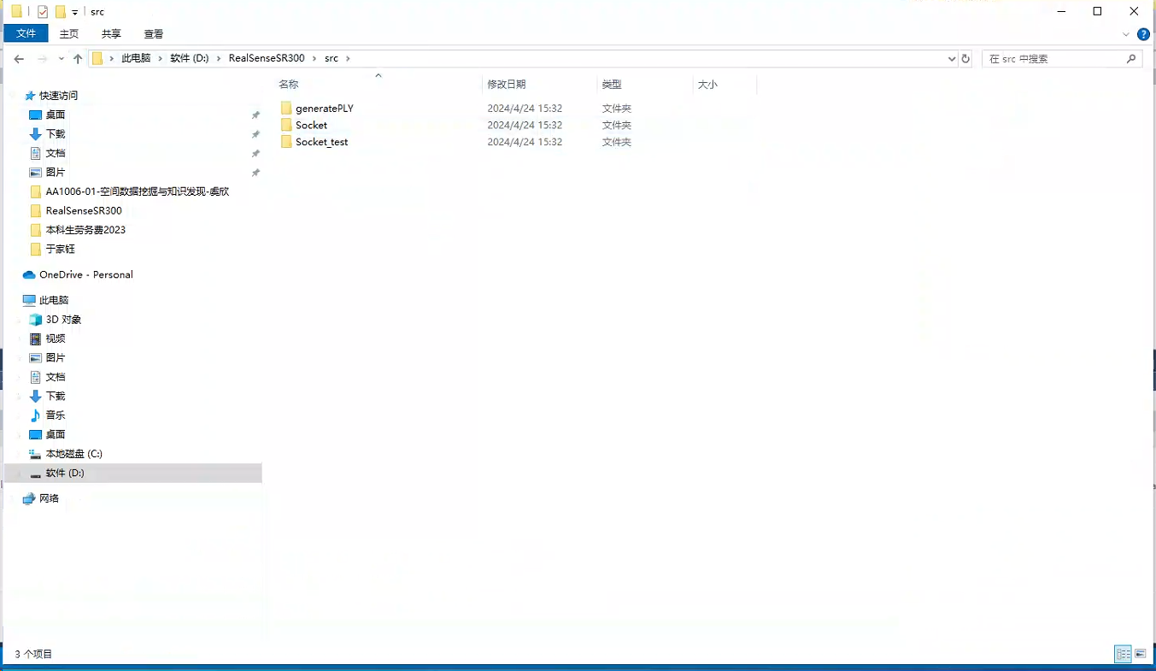Open the Customize Quick Access Toolbar dropdown
This screenshot has width=1156, height=671.
pyautogui.click(x=75, y=13)
